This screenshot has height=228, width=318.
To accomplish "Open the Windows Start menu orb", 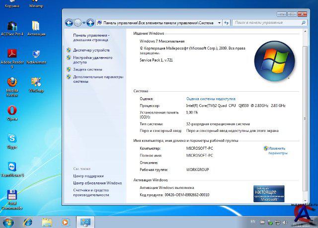I will [x=8, y=222].
